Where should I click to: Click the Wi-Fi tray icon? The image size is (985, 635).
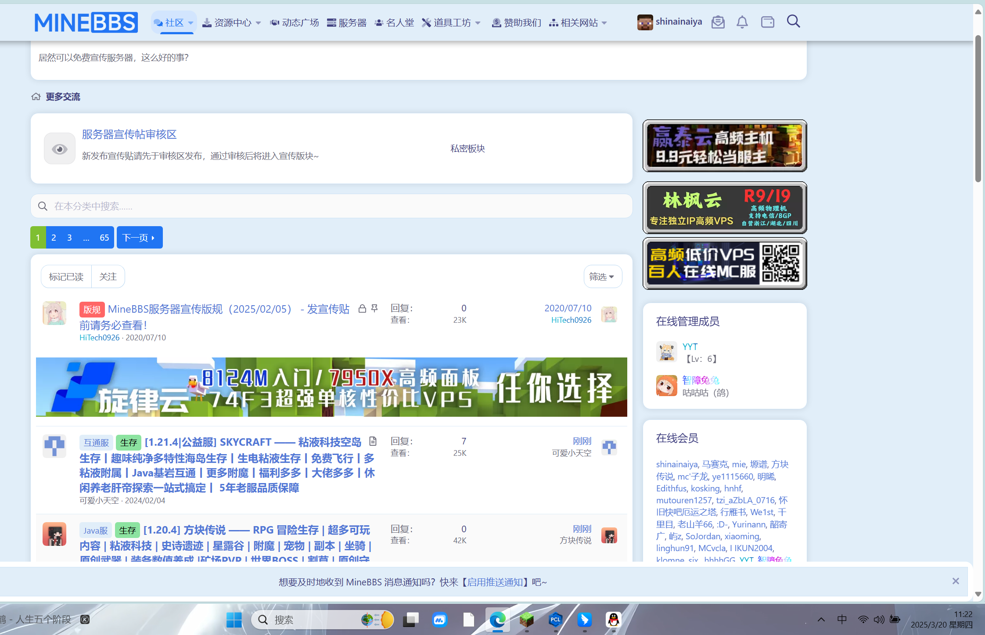click(863, 619)
